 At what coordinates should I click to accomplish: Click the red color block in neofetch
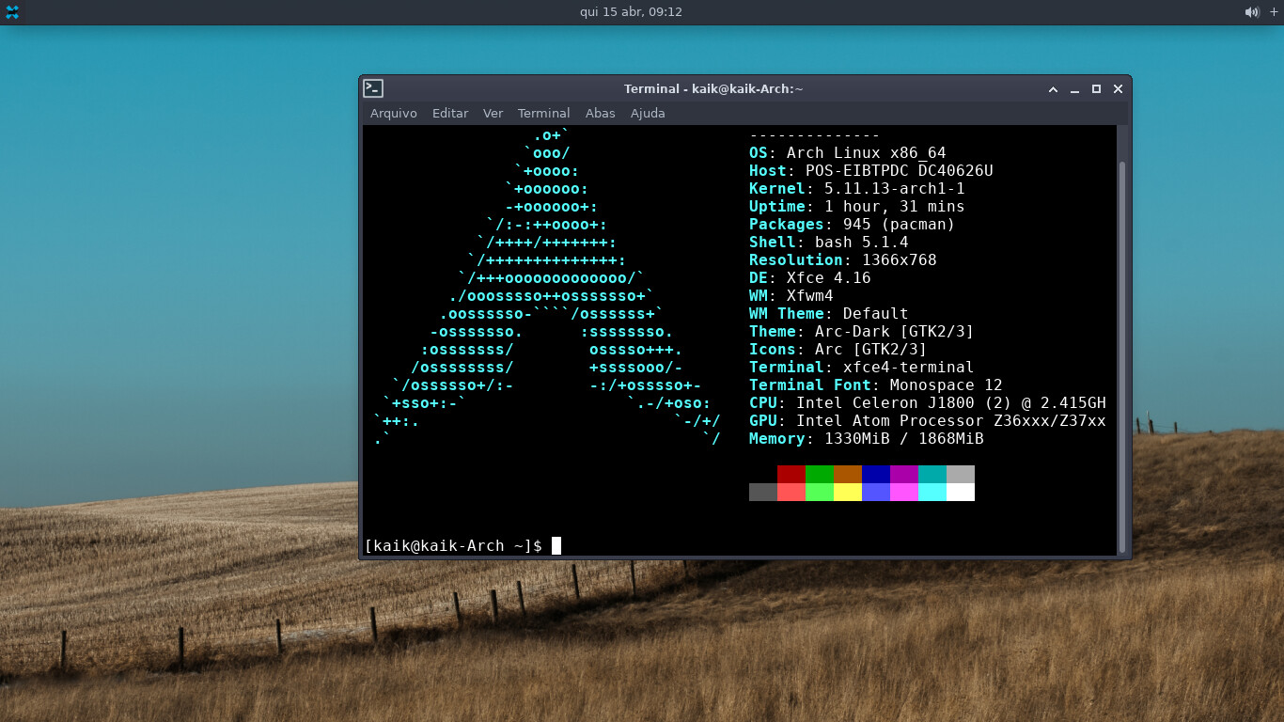click(x=791, y=474)
